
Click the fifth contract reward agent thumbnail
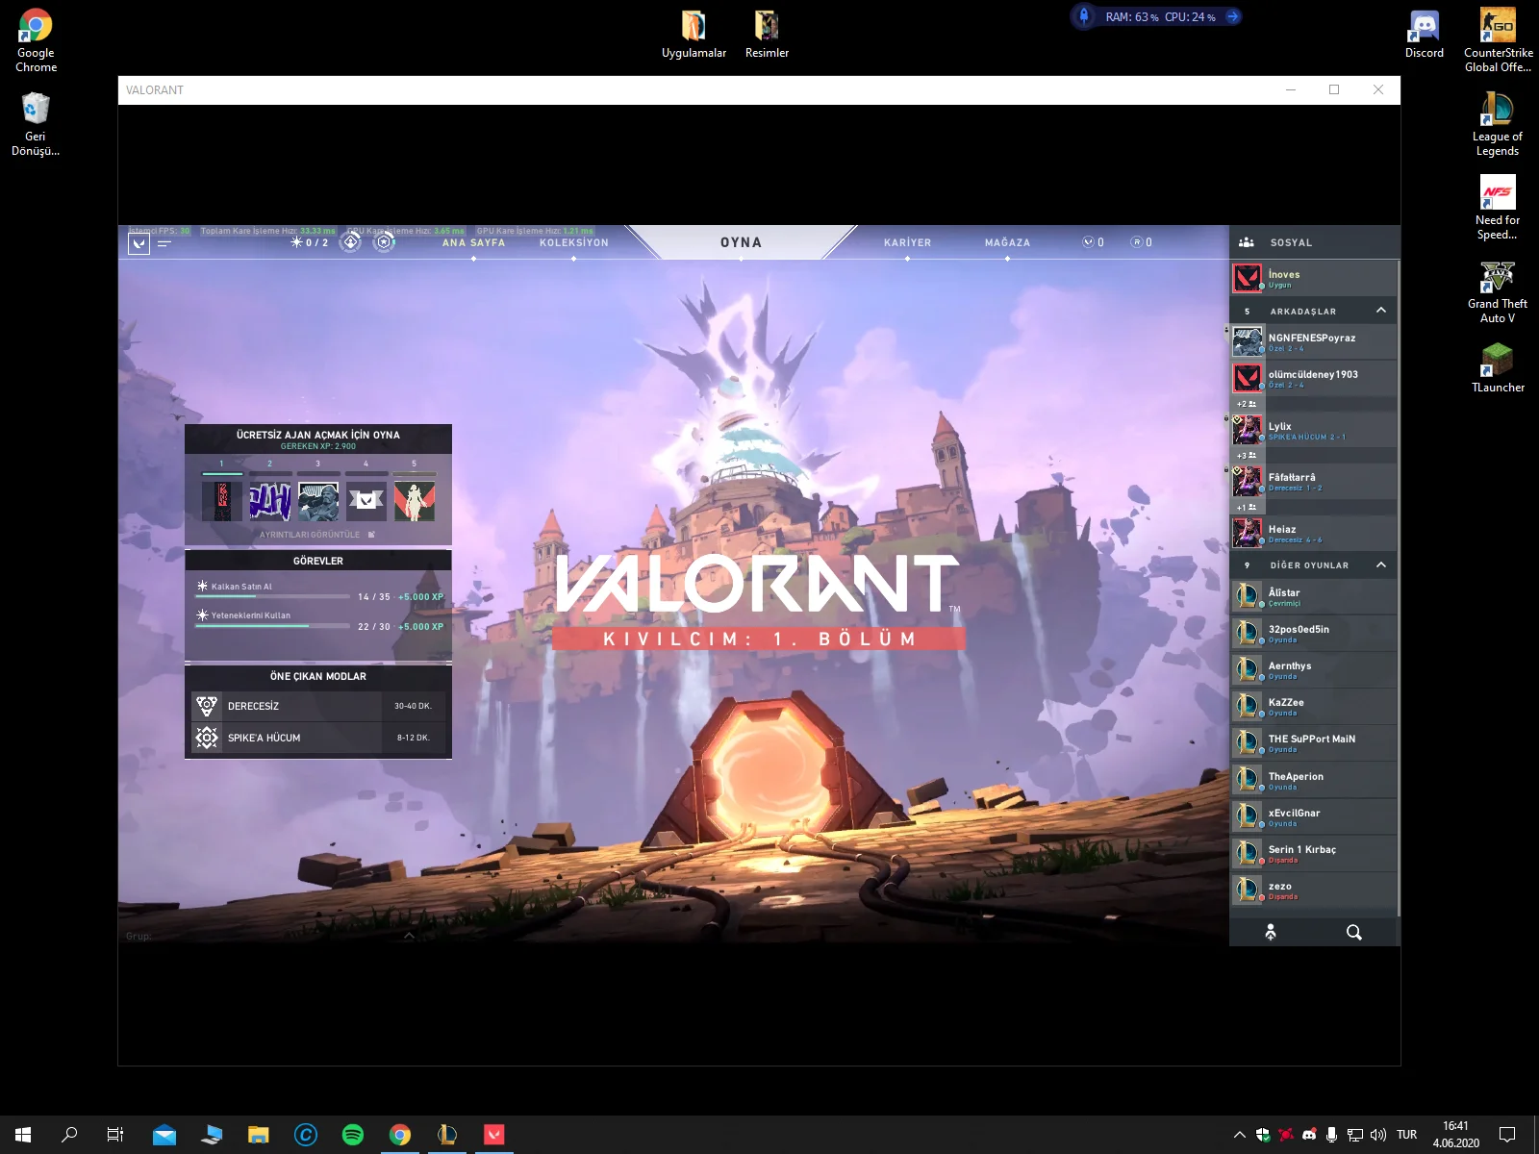click(x=415, y=501)
